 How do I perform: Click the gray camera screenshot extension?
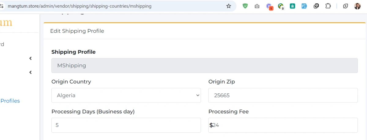(257, 6)
